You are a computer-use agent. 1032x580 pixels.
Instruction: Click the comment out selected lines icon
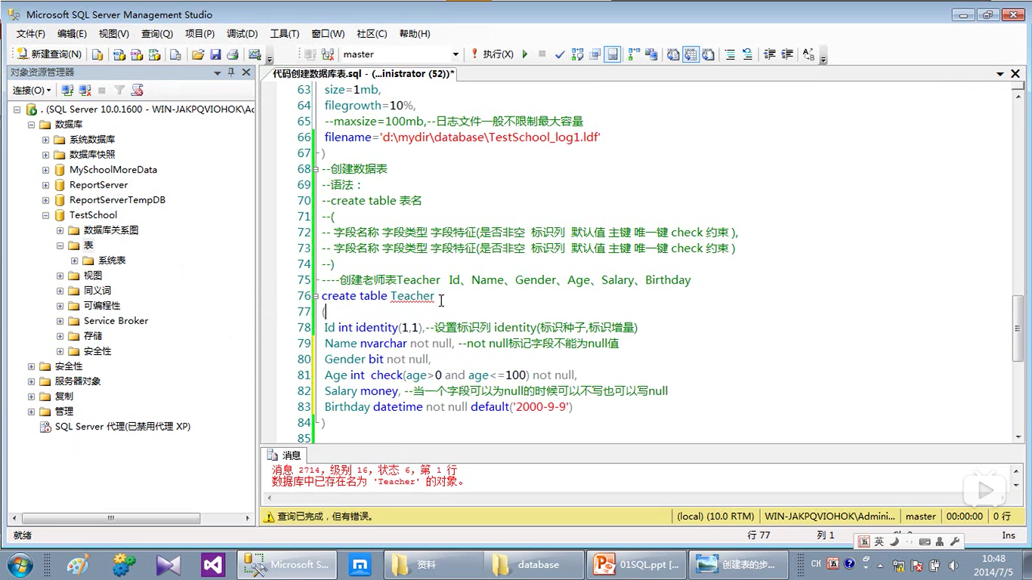730,54
